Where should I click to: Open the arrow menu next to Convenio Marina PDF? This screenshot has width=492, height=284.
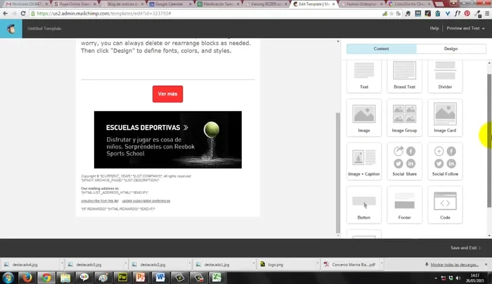(x=382, y=264)
